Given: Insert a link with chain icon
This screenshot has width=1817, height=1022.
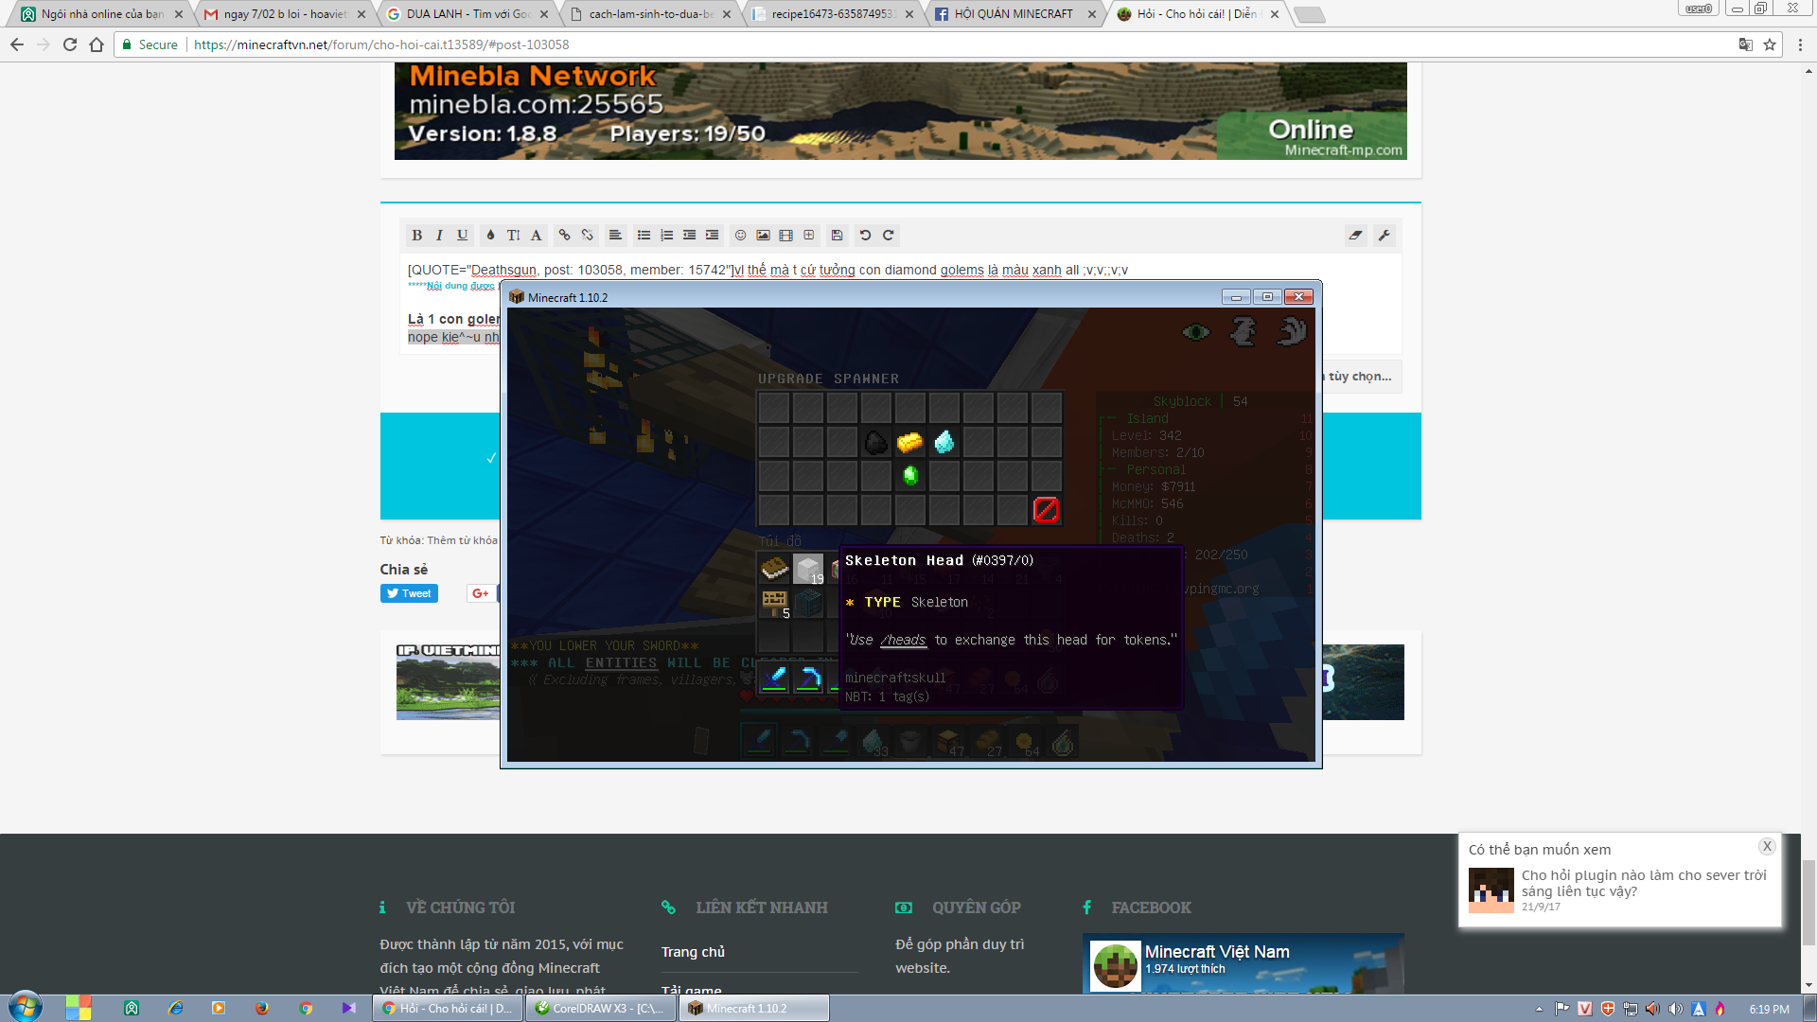Looking at the screenshot, I should (x=564, y=236).
